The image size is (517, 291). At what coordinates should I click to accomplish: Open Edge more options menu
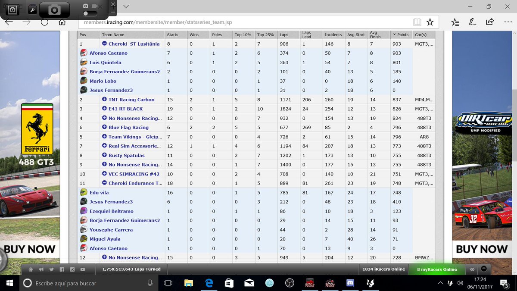507,22
